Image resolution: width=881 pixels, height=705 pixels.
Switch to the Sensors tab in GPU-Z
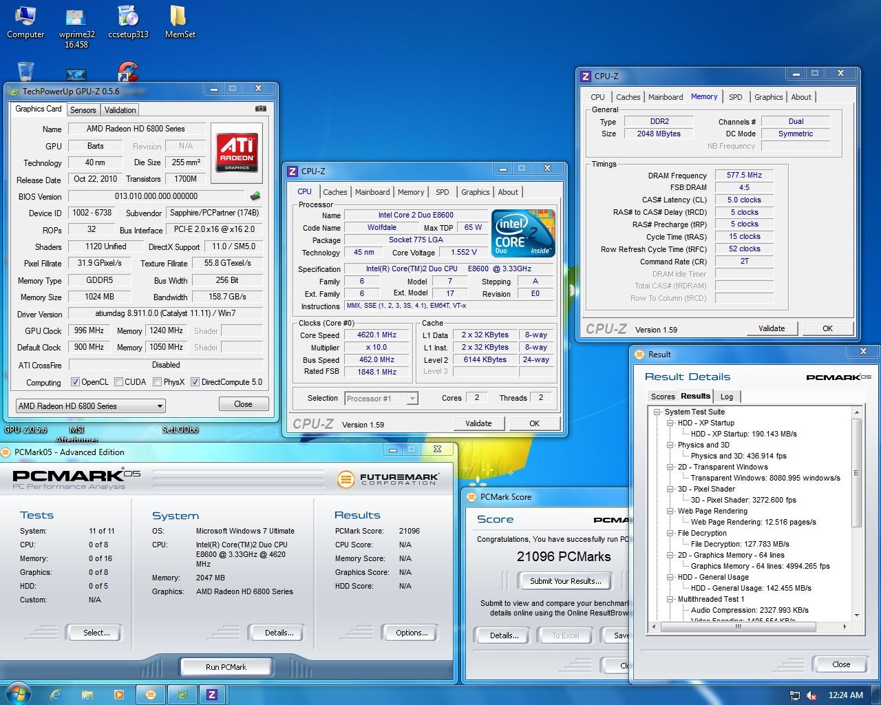tap(83, 110)
